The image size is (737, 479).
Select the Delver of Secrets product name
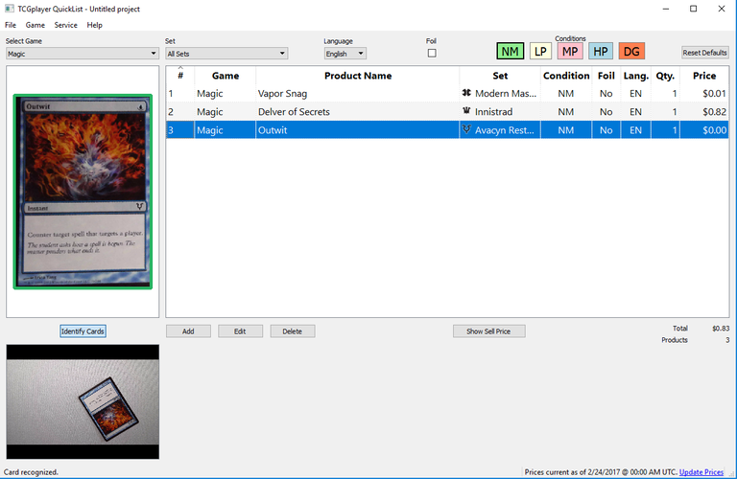pos(294,112)
